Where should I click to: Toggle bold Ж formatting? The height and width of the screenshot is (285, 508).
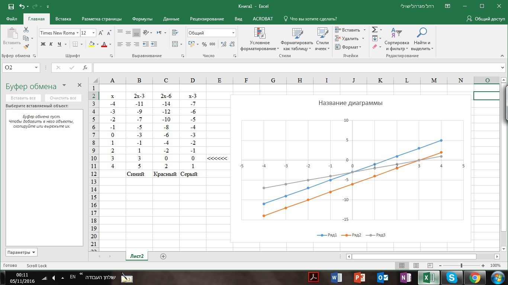(x=43, y=44)
